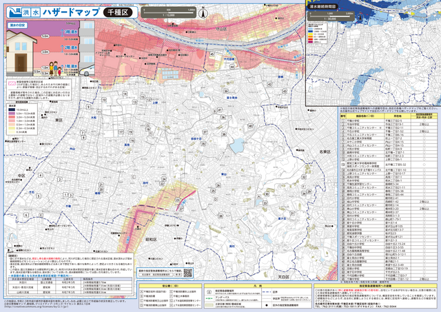Click the 1階浸水 label in the depth guide
Viewport: 441px width, 312px height.
[x=71, y=66]
